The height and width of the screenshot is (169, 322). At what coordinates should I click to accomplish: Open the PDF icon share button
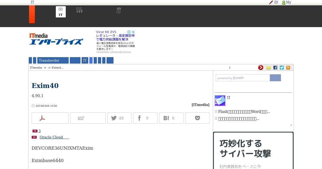point(50,118)
